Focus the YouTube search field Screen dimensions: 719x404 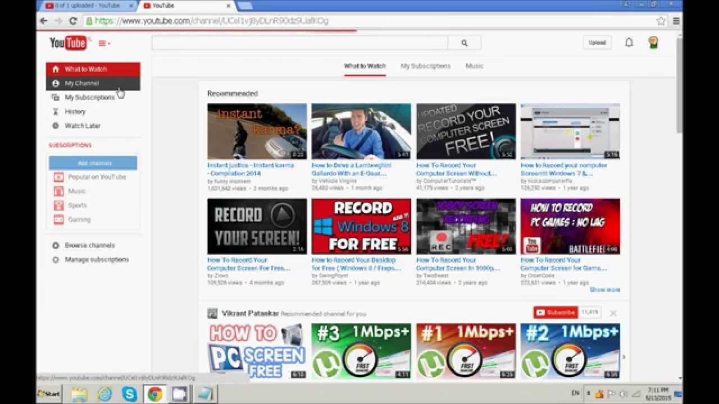pyautogui.click(x=299, y=43)
